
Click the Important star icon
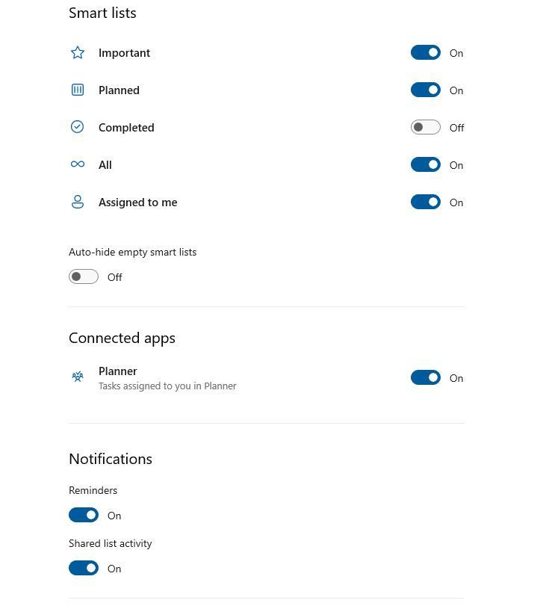coord(78,53)
